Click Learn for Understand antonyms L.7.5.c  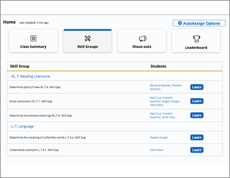click(197, 150)
